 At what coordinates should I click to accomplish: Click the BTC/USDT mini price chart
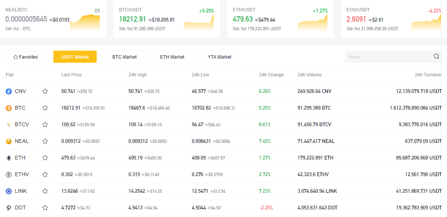click(x=199, y=22)
